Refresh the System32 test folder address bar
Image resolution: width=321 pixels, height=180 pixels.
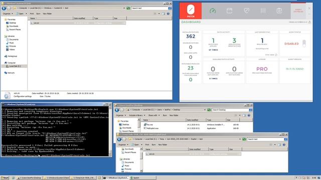pos(128,8)
